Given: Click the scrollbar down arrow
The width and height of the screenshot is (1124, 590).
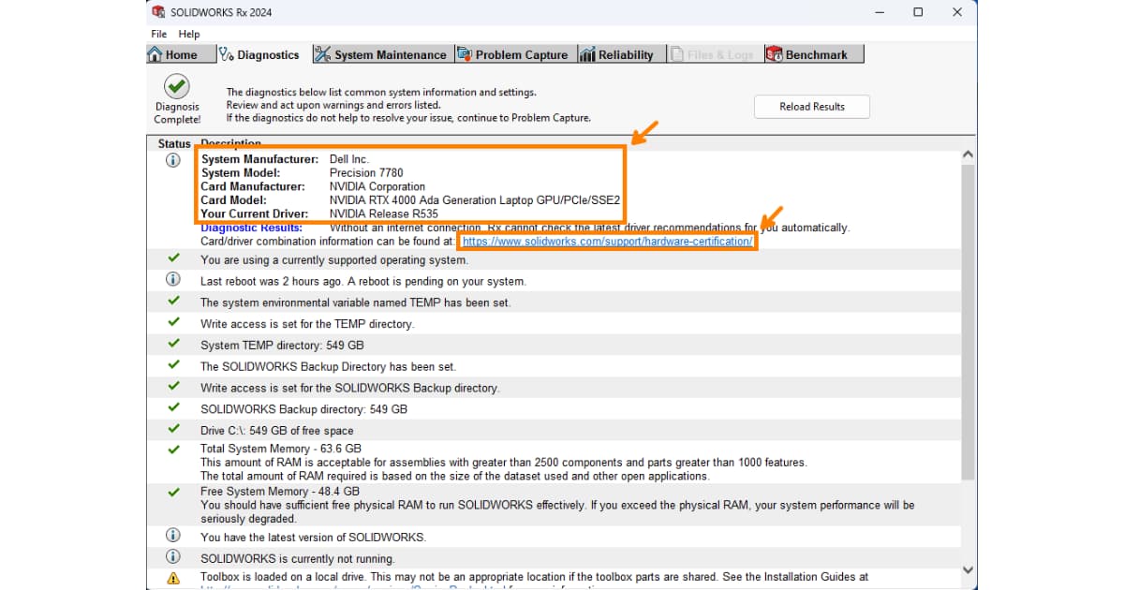Looking at the screenshot, I should [968, 569].
